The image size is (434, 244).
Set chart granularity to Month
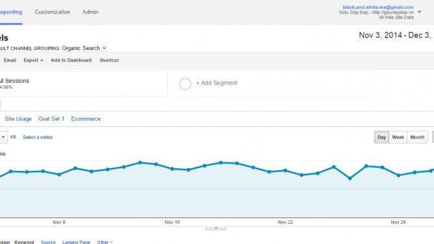tap(417, 137)
